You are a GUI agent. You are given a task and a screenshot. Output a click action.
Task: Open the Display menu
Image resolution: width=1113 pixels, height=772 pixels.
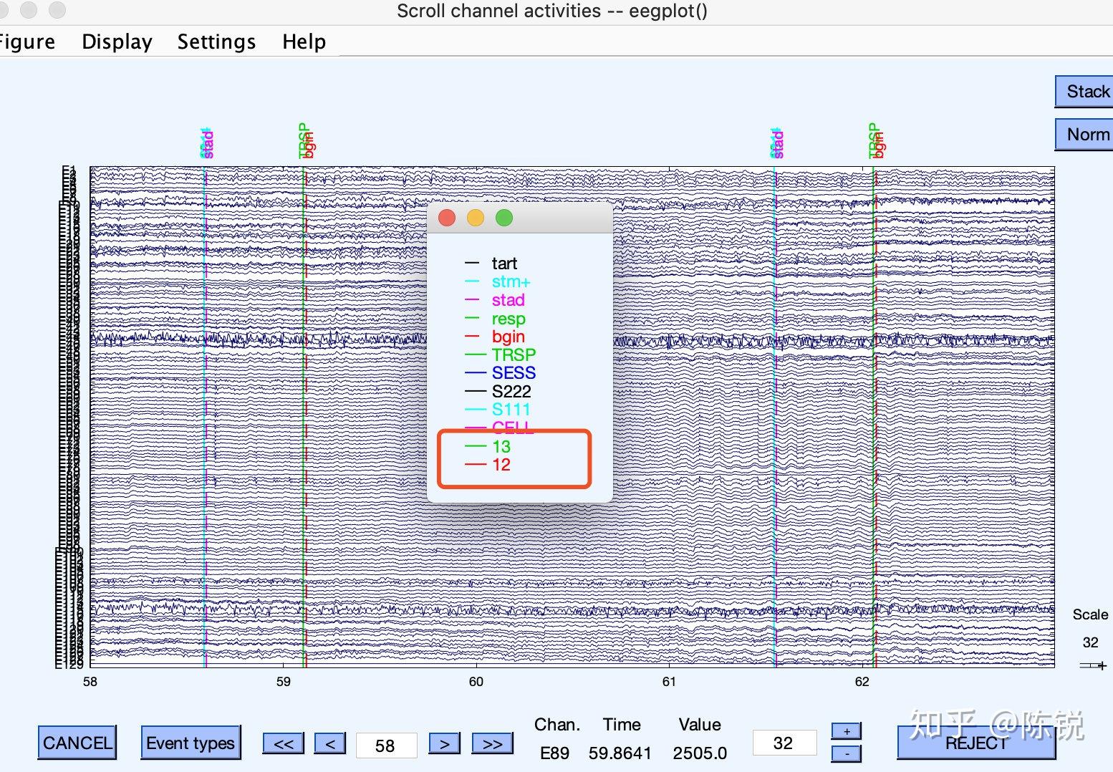pyautogui.click(x=117, y=42)
